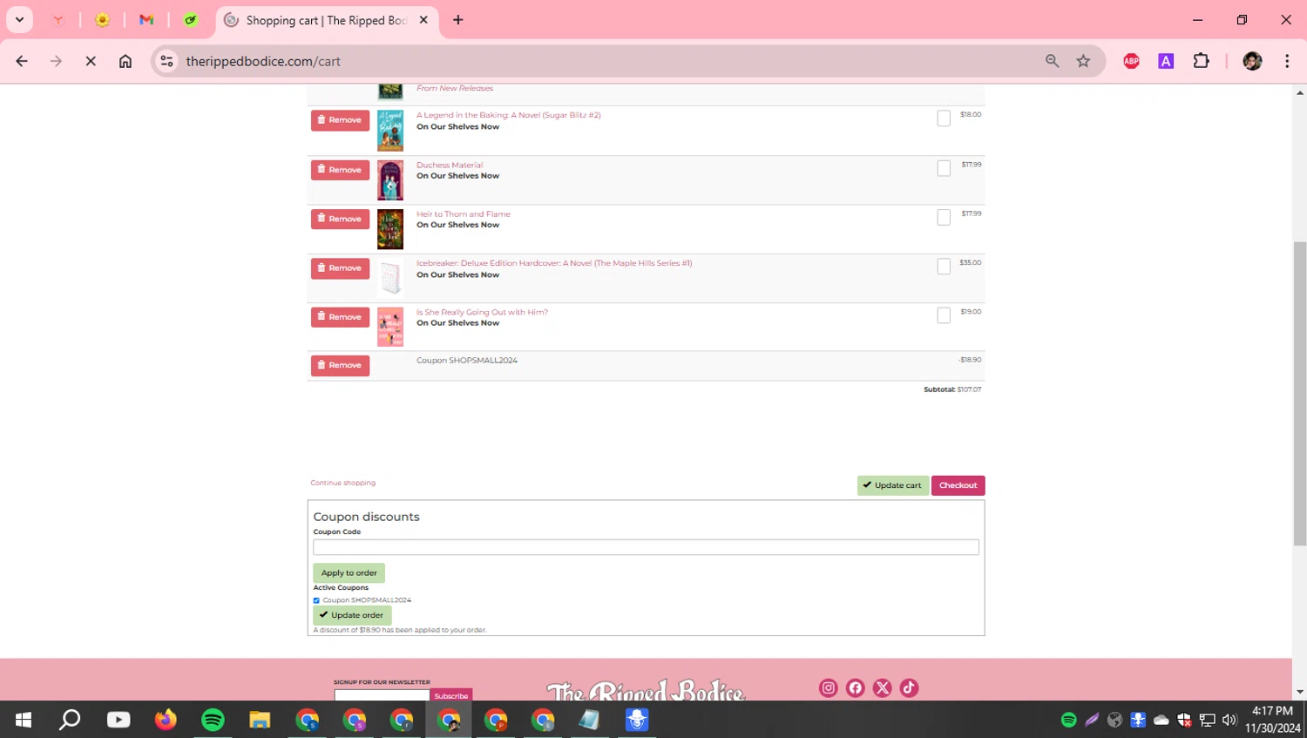Close the Shopping cart tab

(423, 20)
